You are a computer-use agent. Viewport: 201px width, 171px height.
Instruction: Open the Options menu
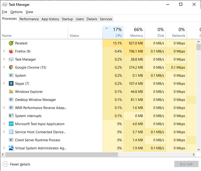coord(16,12)
